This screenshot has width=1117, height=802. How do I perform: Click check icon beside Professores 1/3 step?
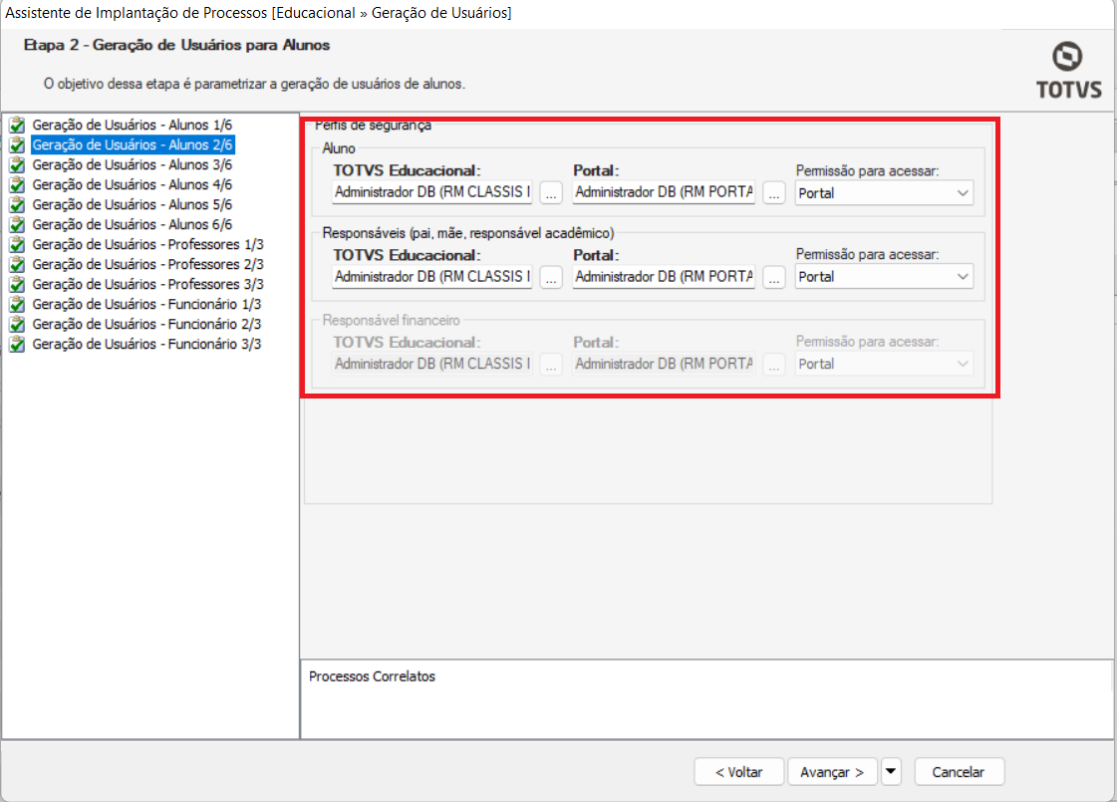(17, 245)
